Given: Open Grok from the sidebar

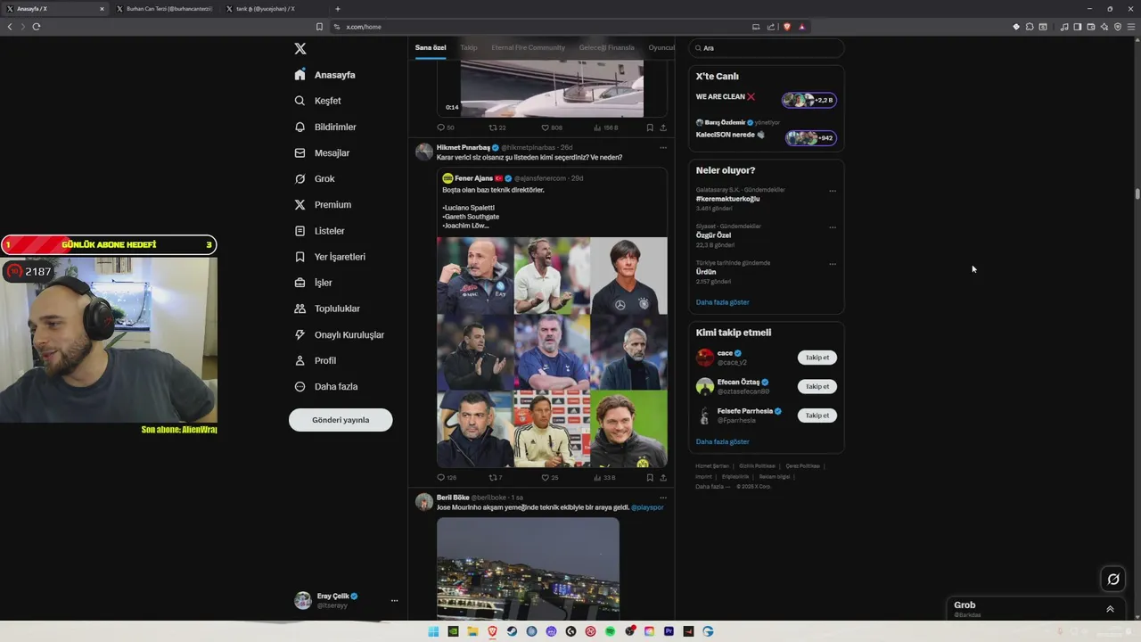Looking at the screenshot, I should point(315,178).
